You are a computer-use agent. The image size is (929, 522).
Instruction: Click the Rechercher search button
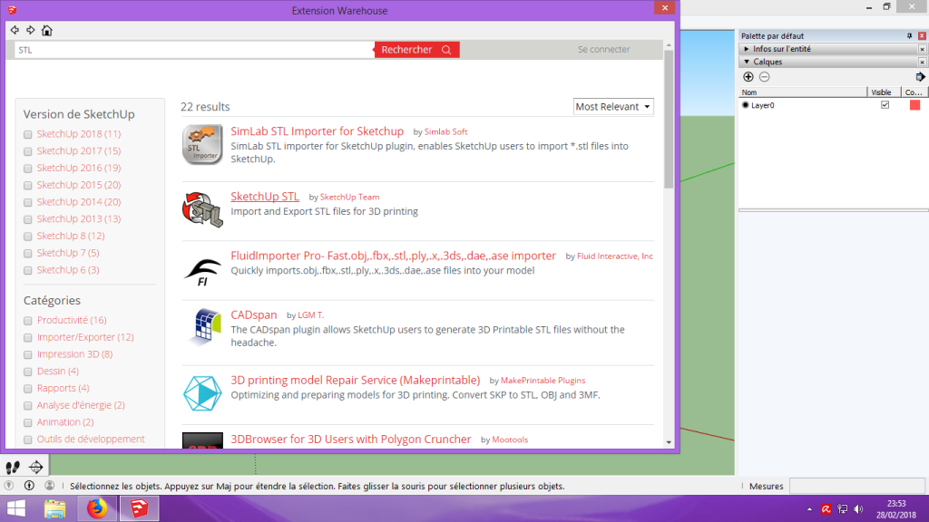click(416, 50)
